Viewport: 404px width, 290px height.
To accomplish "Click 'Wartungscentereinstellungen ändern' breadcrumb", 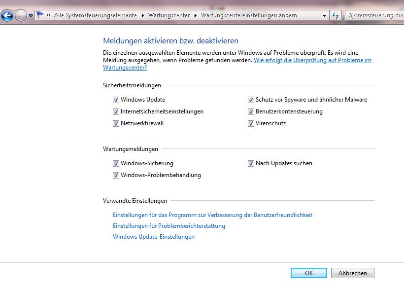I will (249, 15).
